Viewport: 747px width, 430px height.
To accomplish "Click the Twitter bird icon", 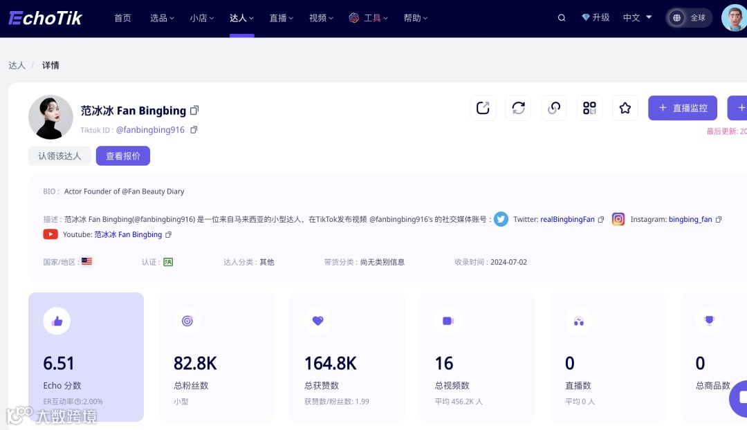I will (x=501, y=219).
